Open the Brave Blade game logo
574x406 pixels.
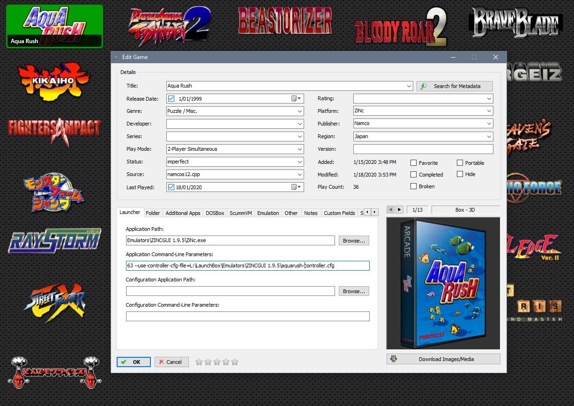pos(515,22)
